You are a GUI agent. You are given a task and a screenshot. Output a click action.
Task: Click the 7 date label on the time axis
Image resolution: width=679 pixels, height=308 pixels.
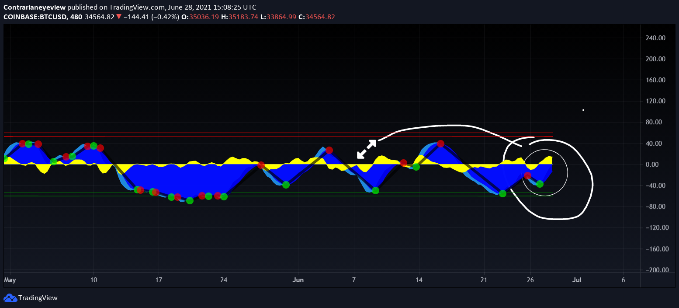tap(354, 280)
